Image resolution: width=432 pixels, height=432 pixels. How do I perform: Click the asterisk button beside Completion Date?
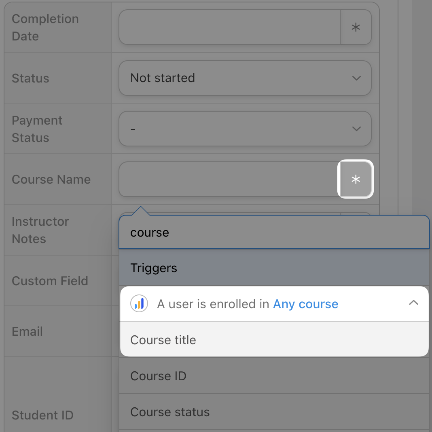(x=356, y=28)
